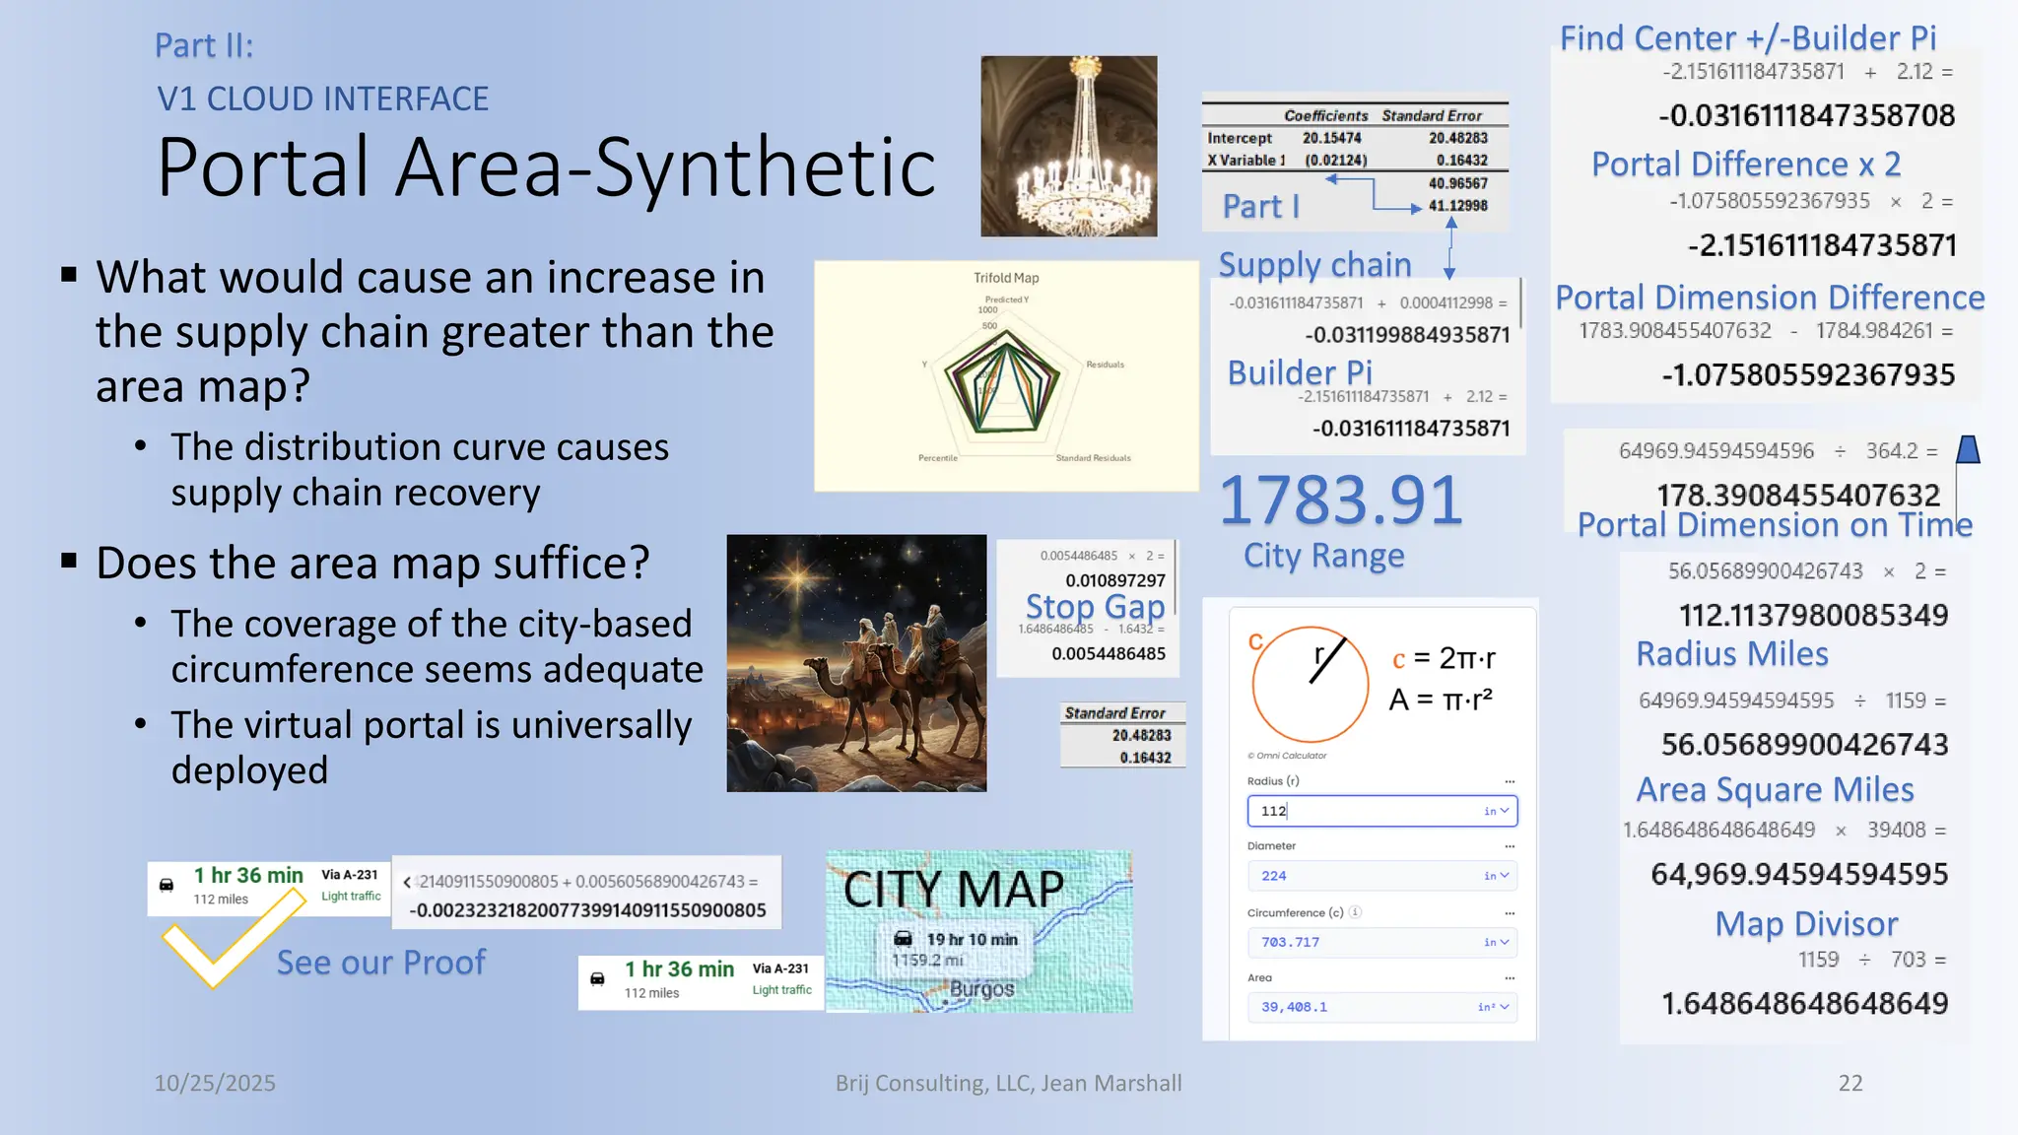2018x1135 pixels.
Task: Click the See our Proof text
Action: click(x=380, y=963)
